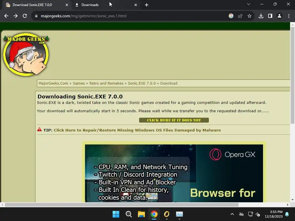Close the Download Sonic.EXE tab
This screenshot has height=221, width=295.
67,5
